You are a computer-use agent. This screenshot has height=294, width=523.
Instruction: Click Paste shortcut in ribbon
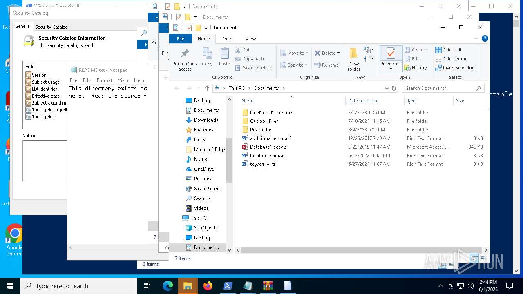point(253,68)
